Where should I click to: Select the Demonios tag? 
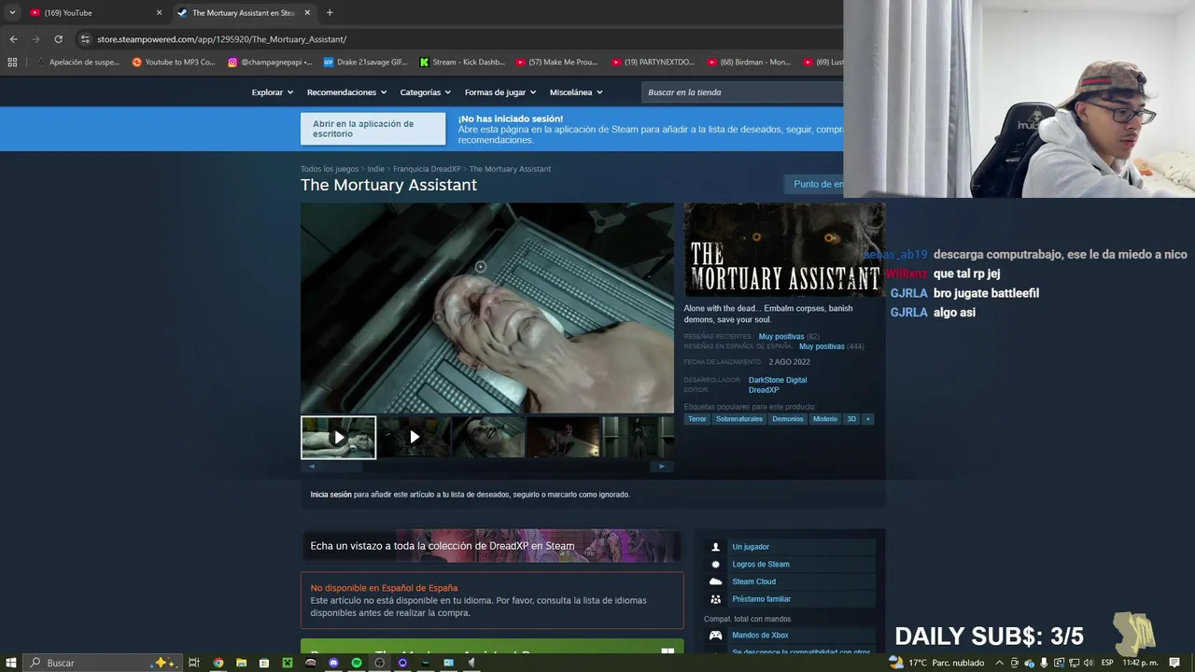(x=788, y=419)
